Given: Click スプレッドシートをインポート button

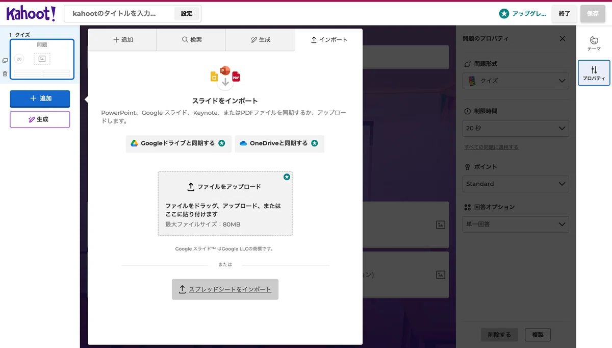Looking at the screenshot, I should [225, 289].
